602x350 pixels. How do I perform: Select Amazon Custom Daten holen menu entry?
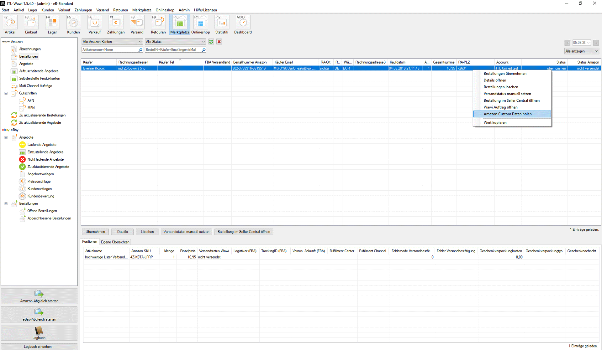point(507,114)
